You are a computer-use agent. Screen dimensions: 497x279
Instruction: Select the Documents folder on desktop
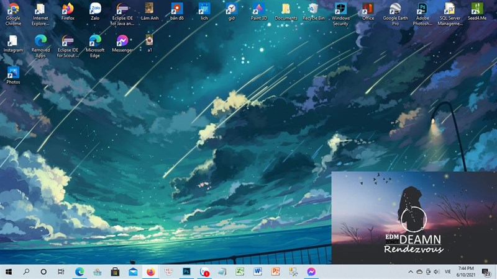pos(286,12)
